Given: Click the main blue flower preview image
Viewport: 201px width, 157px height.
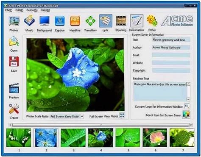Looking at the screenshot, I should tap(75, 75).
